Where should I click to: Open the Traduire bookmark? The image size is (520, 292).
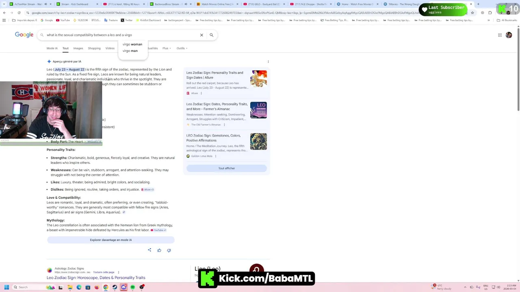point(111,20)
